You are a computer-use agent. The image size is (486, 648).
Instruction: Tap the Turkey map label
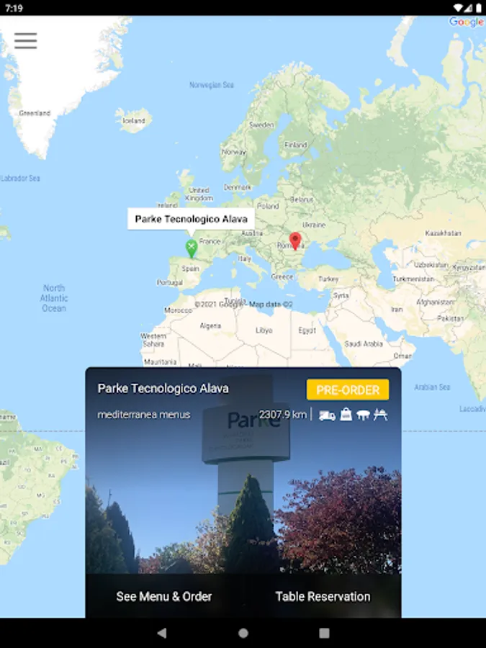328,279
